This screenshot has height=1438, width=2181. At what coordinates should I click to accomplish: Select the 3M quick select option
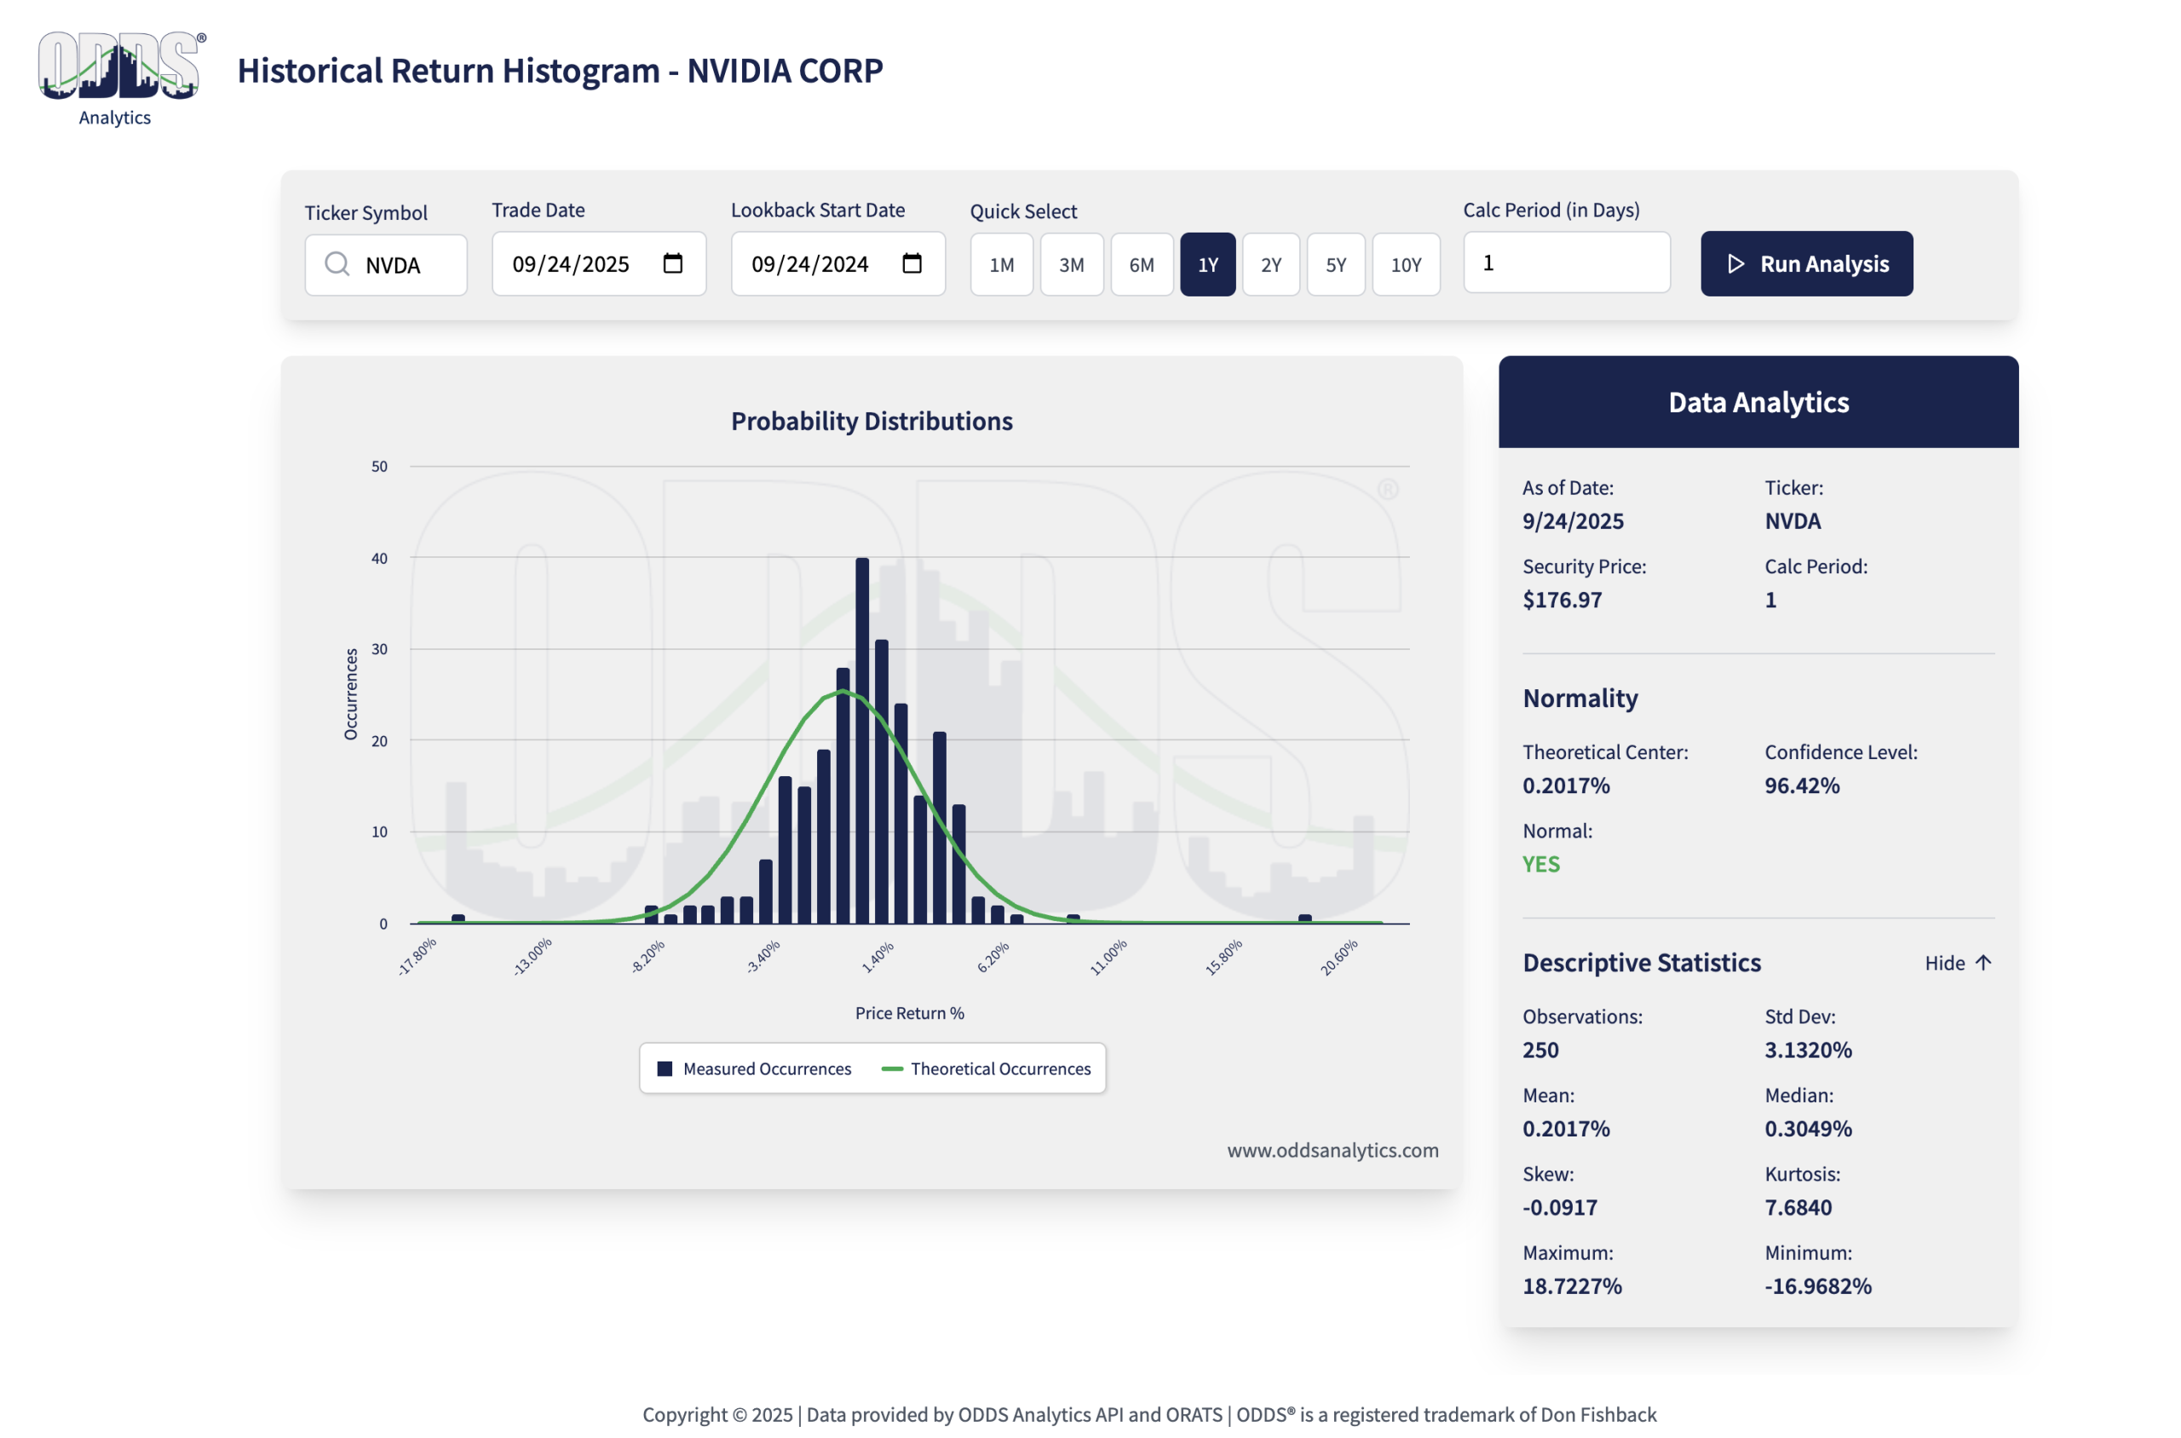[x=1070, y=265]
